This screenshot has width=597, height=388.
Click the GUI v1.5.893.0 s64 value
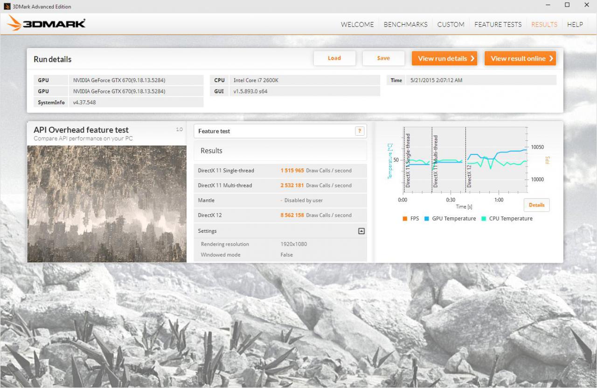click(250, 91)
